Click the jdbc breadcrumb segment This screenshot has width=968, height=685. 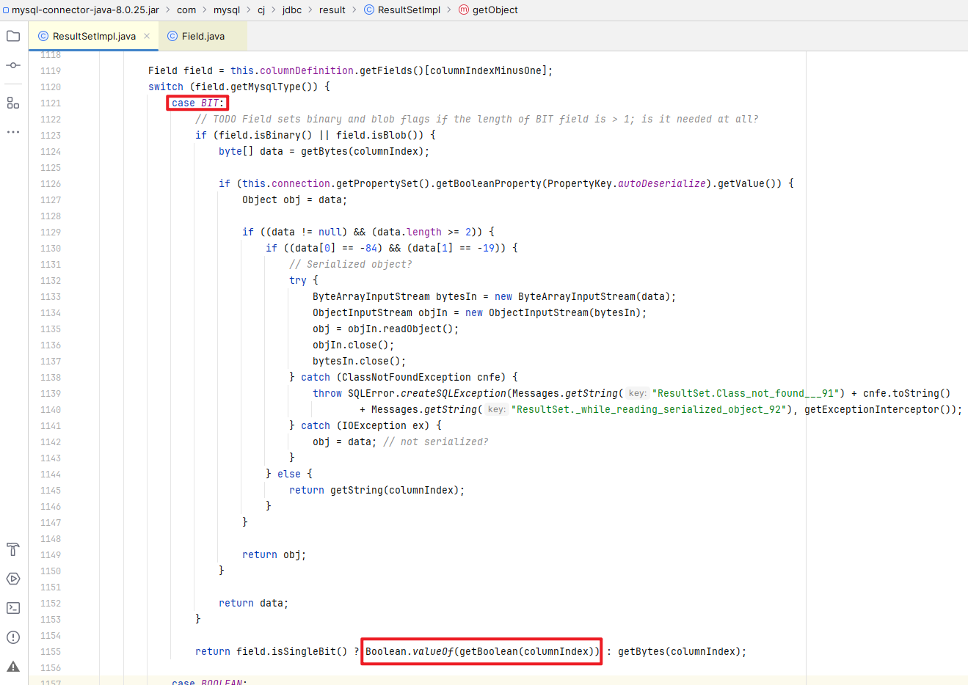tap(292, 10)
